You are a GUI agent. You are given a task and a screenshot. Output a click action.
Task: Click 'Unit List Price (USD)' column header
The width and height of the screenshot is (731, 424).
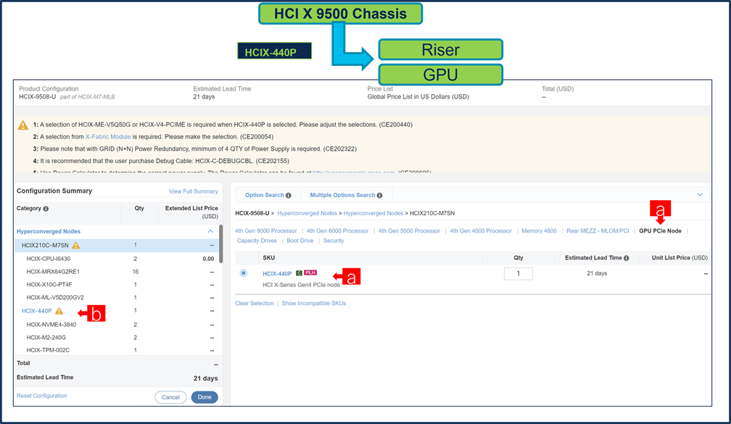click(680, 258)
